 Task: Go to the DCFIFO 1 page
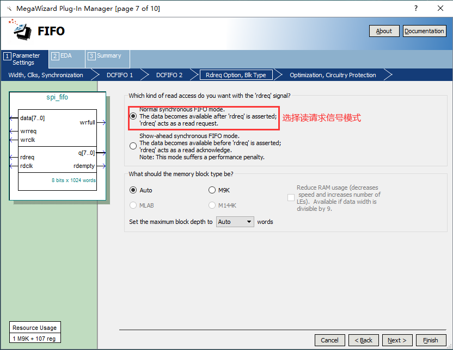pos(120,75)
